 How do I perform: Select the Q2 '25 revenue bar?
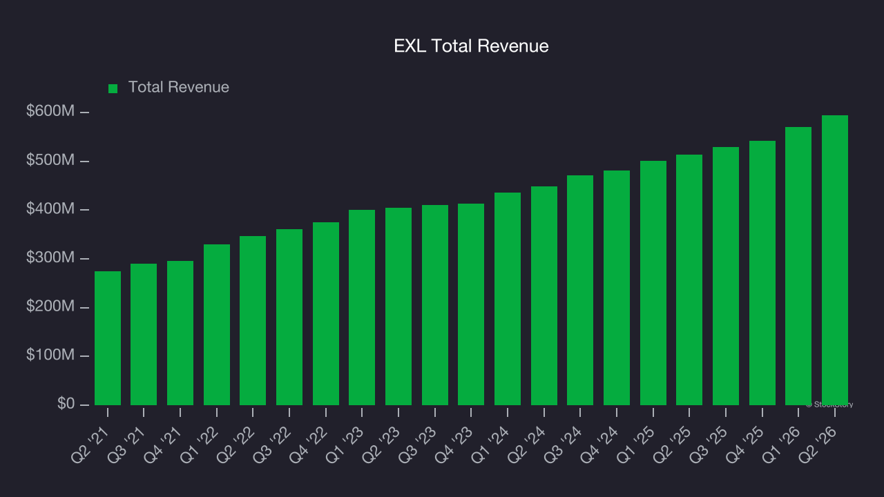(x=689, y=280)
